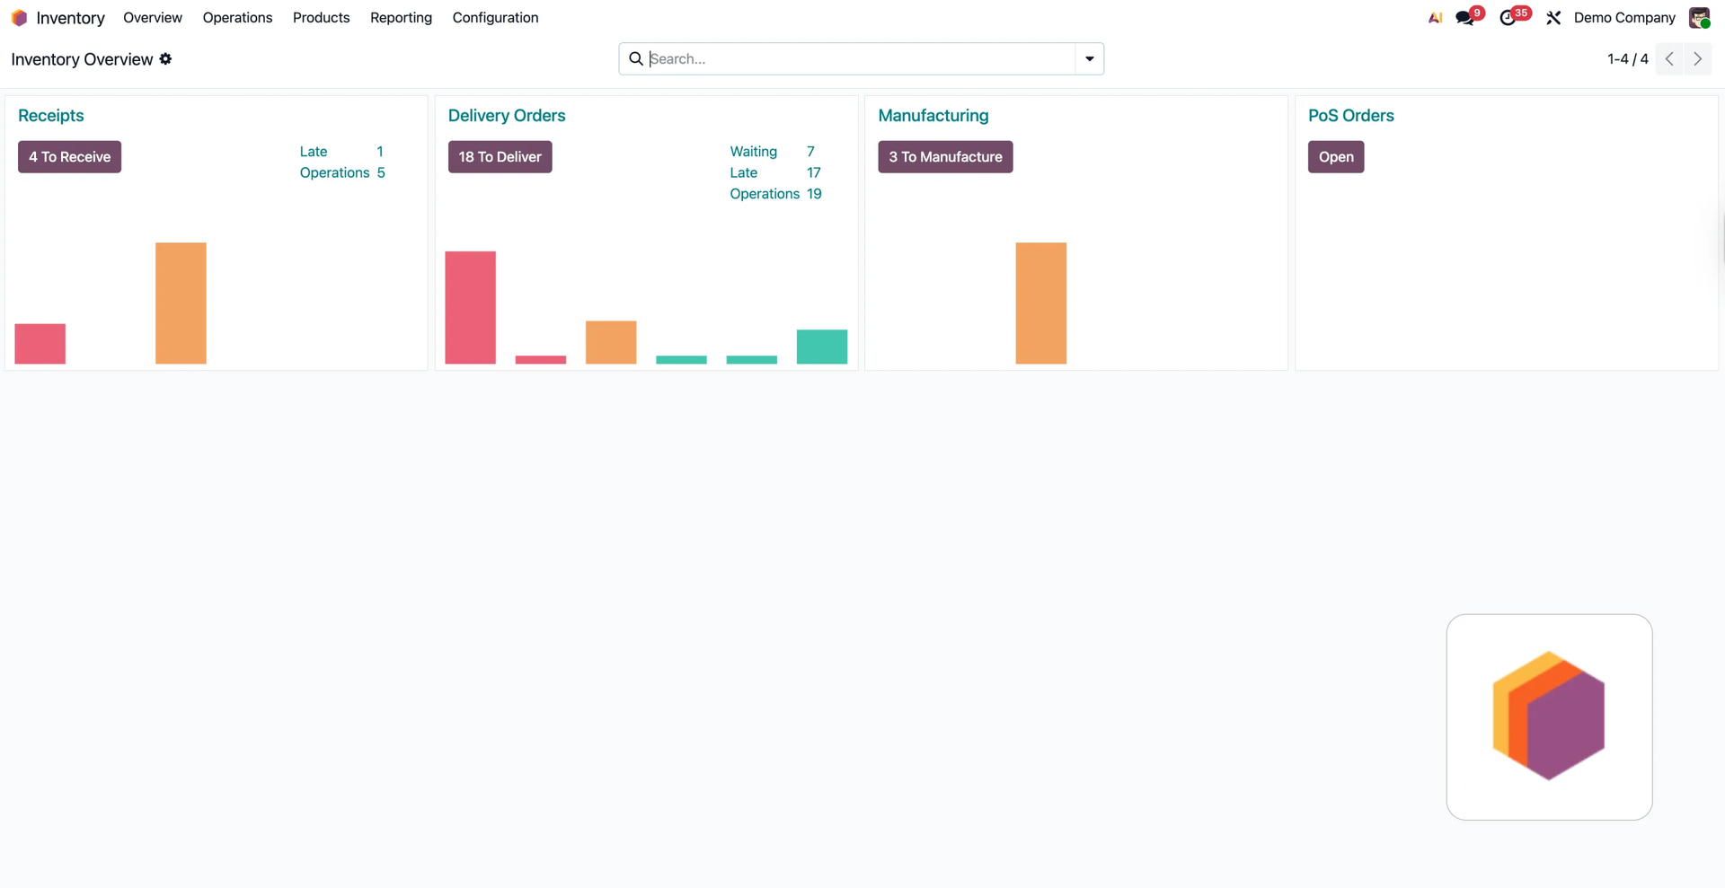This screenshot has width=1725, height=888.
Task: Open the Demo Company switcher
Action: click(x=1623, y=18)
